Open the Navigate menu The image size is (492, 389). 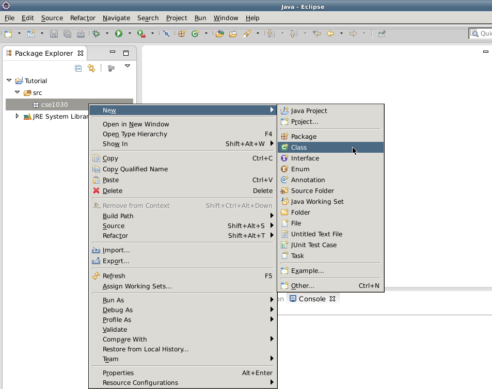116,18
